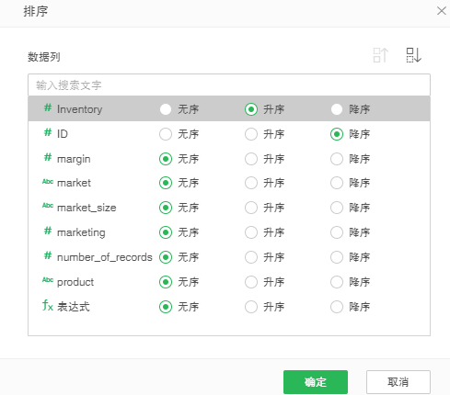This screenshot has width=450, height=395.
Task: Choose 升序 for 表达式
Action: coord(251,307)
